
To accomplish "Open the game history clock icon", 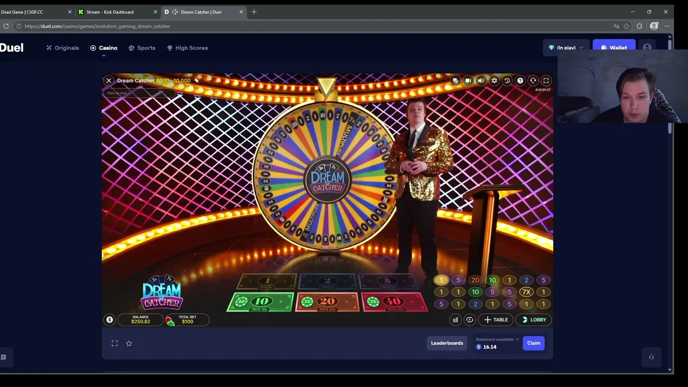I will 507,81.
